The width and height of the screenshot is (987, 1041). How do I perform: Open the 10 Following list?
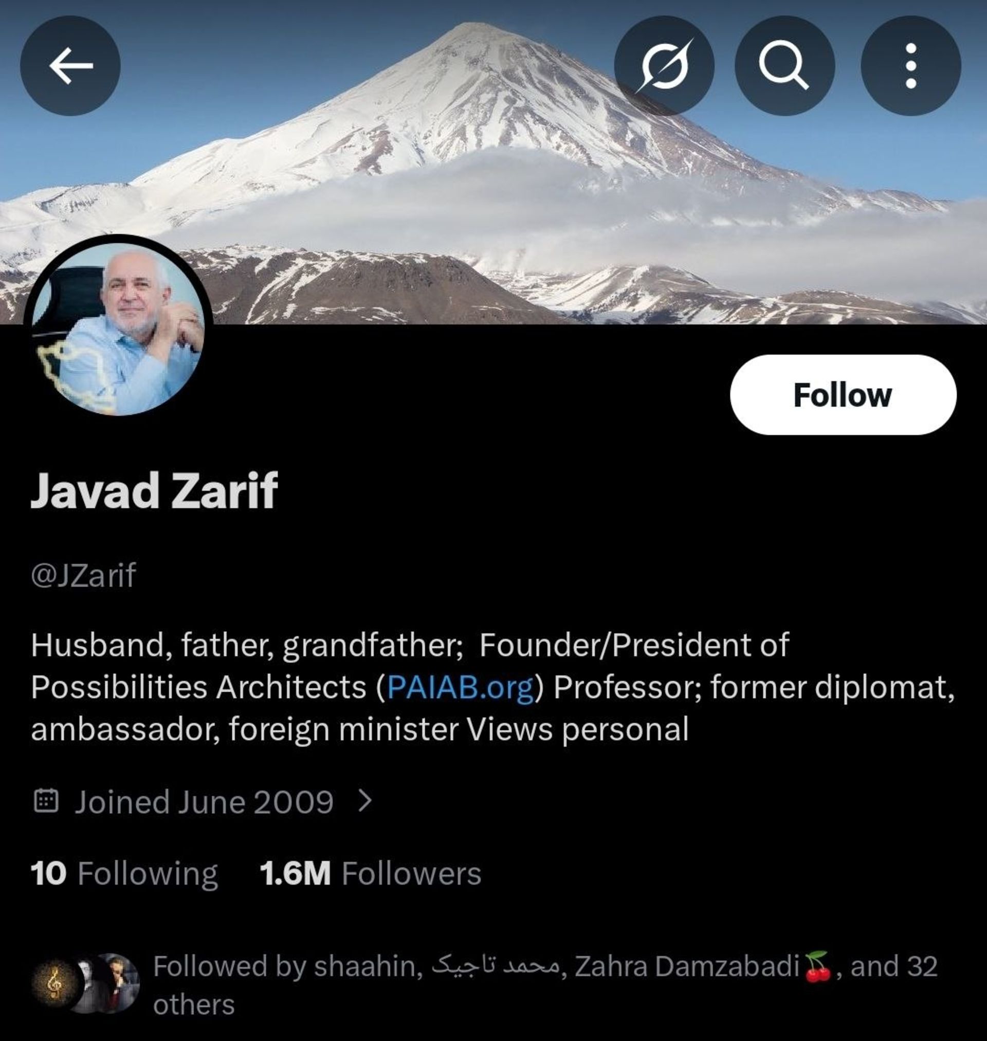point(124,874)
